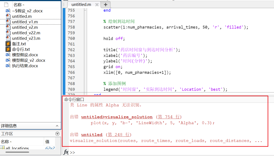The width and height of the screenshot is (274, 156).
Task: Open the untitled error link before 第 248 行
Action: pyautogui.click(x=92, y=135)
